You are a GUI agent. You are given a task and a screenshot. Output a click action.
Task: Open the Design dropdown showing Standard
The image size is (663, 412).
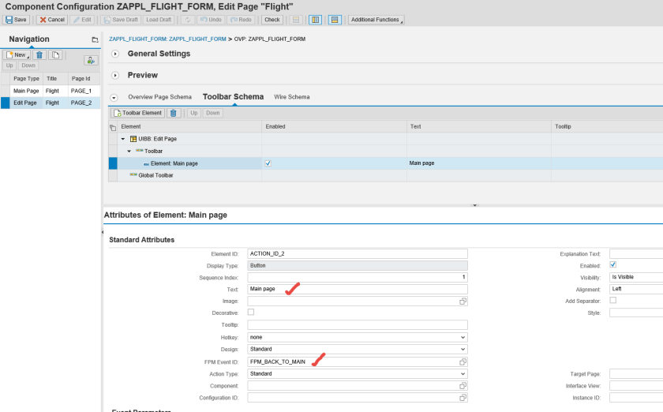coord(357,349)
